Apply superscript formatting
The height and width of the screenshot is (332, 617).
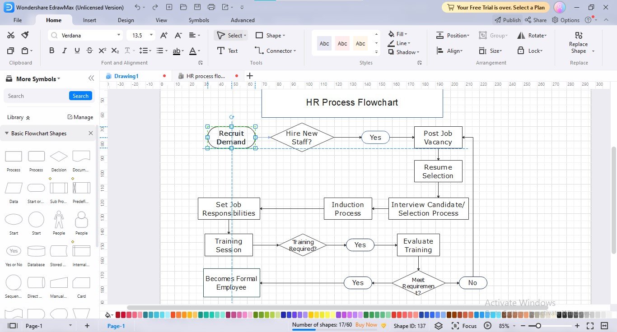coord(103,51)
